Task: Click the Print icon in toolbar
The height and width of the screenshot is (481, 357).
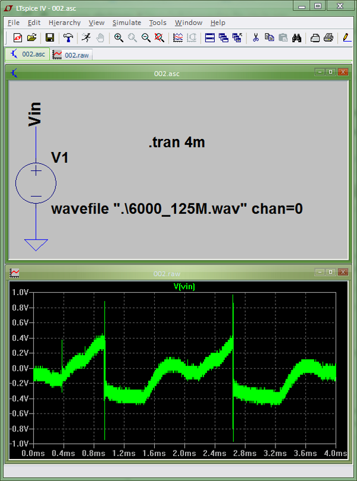Action: (328, 38)
